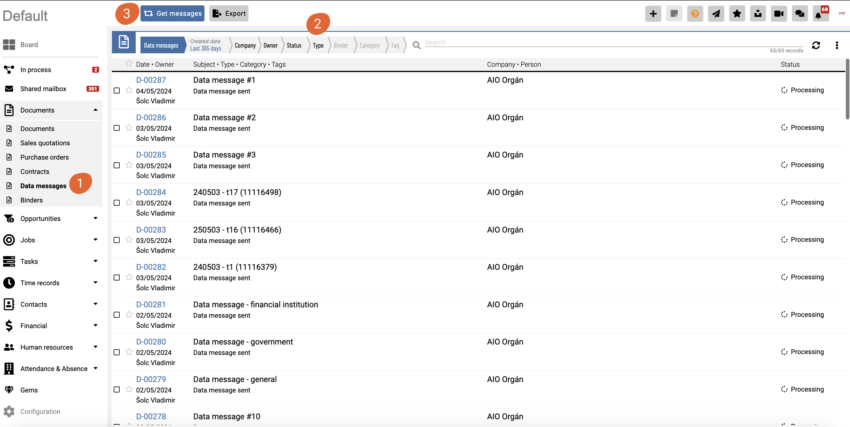
Task: Tick checkbox of row D-00283
Action: coord(116,240)
